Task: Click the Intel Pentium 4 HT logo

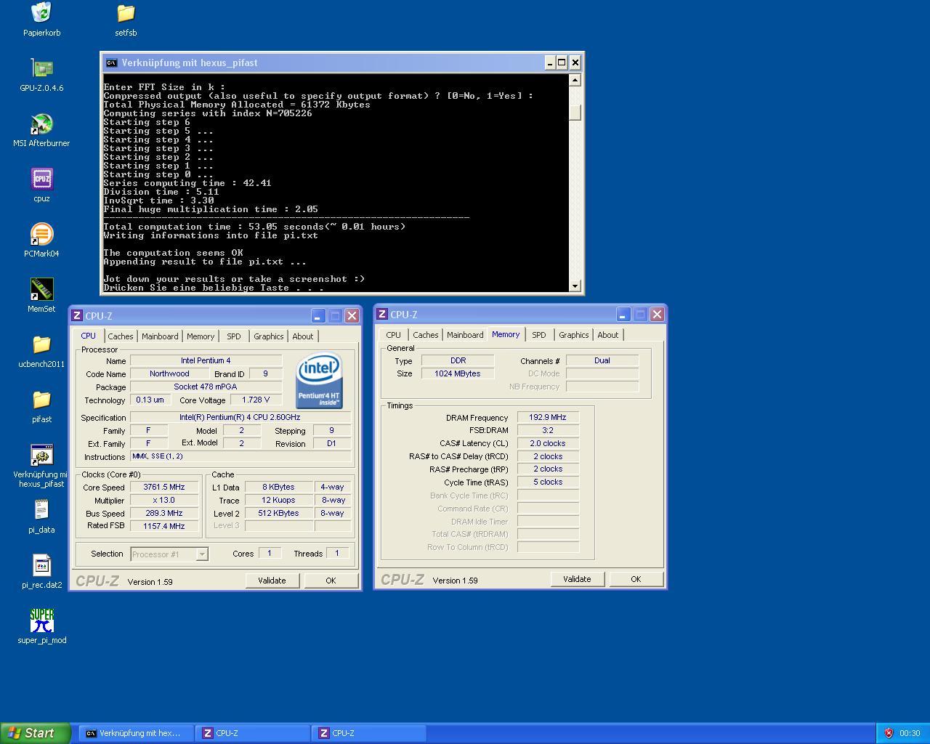Action: coord(319,381)
